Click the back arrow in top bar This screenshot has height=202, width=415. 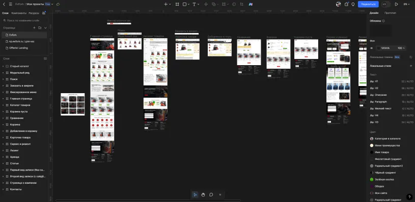tap(4, 4)
